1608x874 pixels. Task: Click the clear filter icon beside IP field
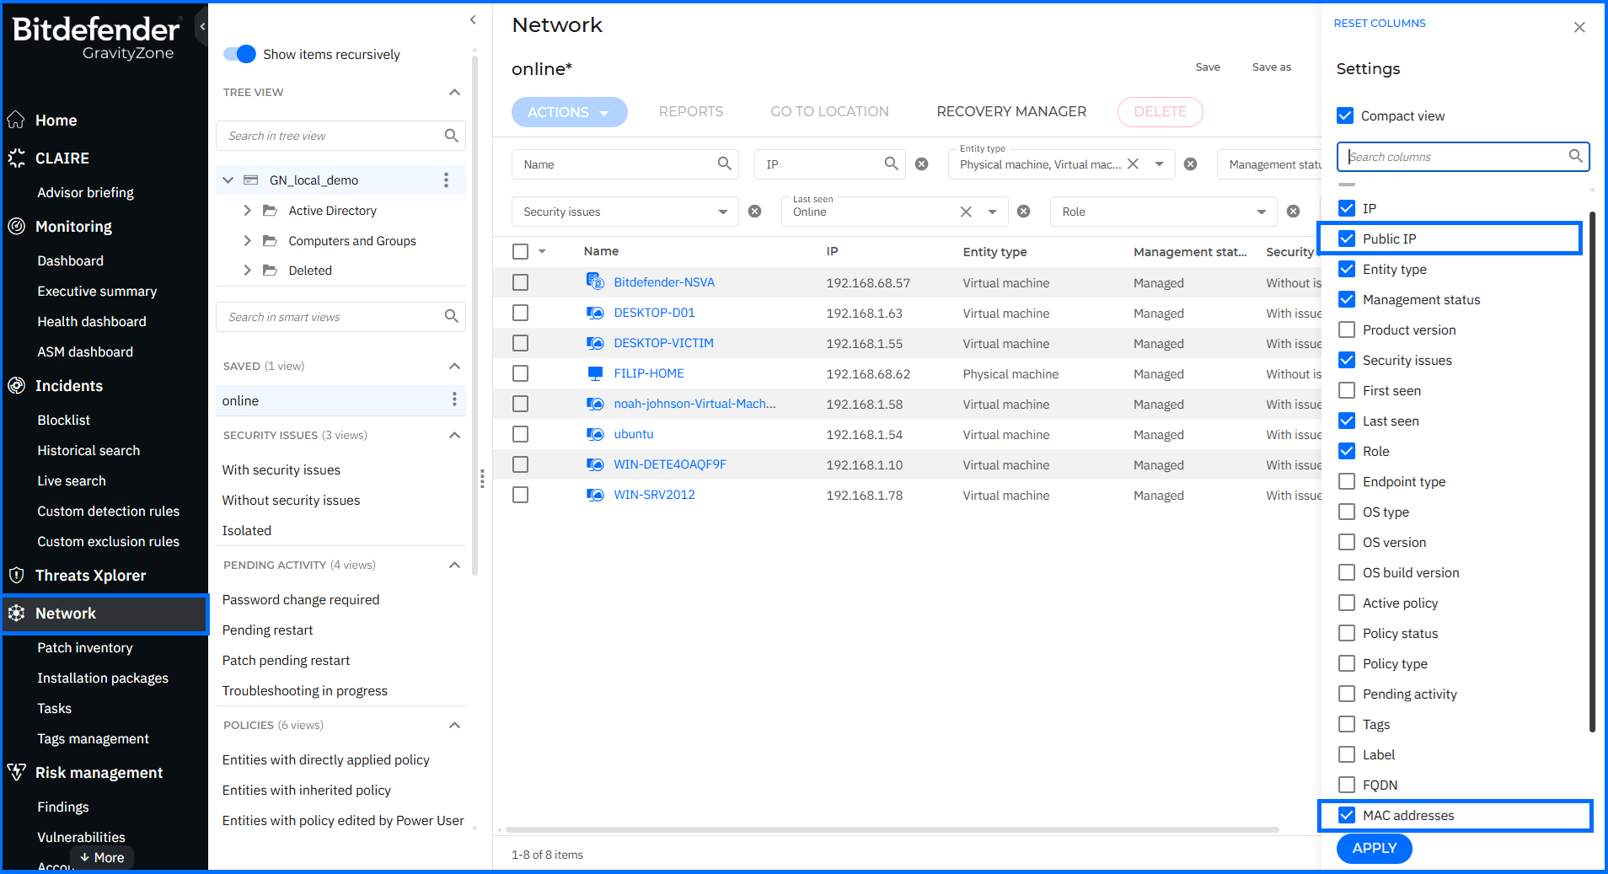922,164
